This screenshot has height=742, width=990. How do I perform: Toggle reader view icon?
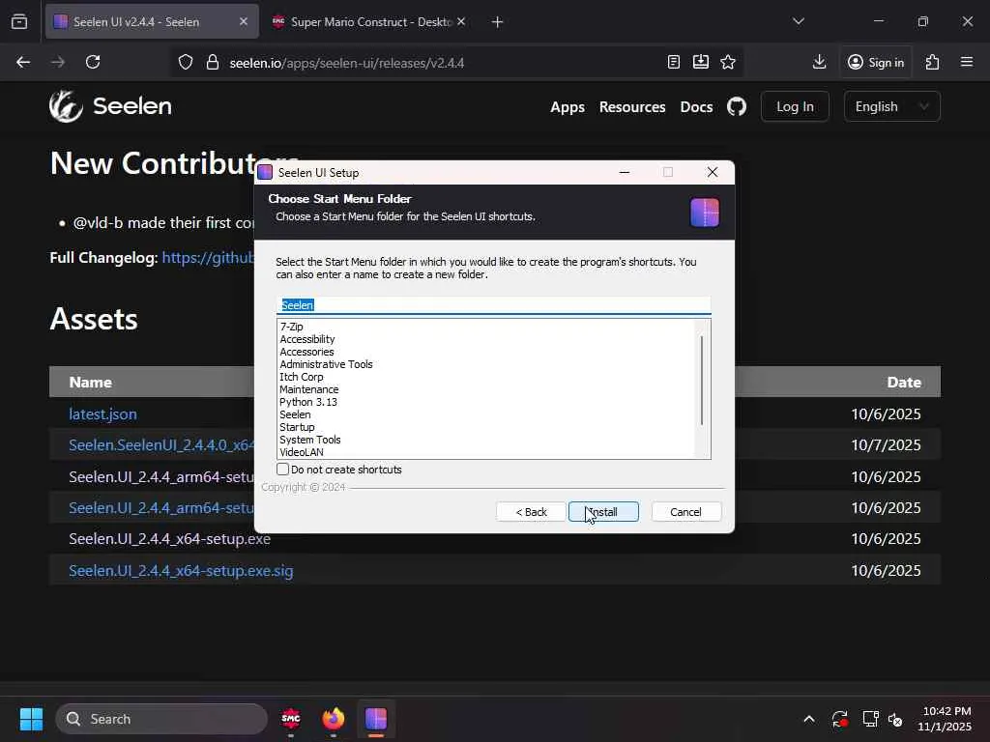click(x=674, y=62)
